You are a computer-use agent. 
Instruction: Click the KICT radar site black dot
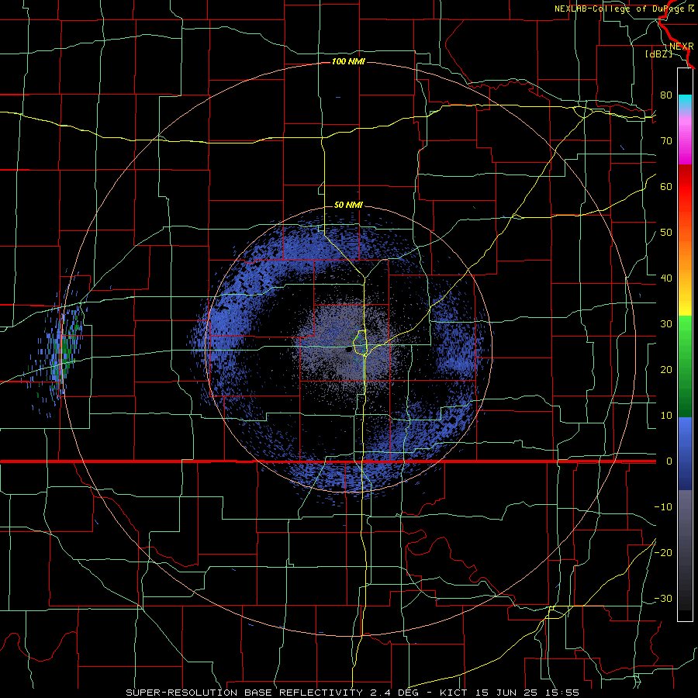click(348, 350)
